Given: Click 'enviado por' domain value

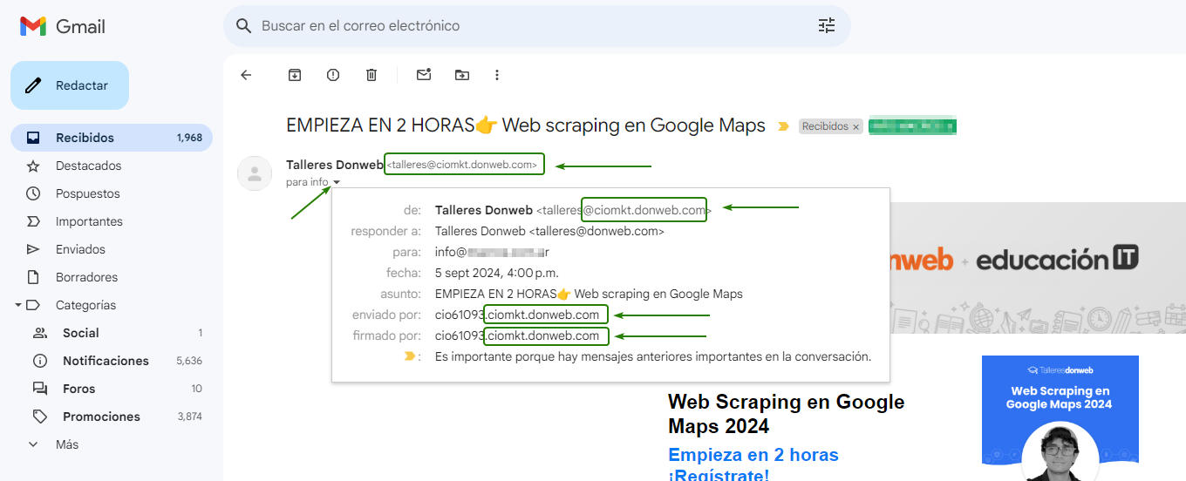Looking at the screenshot, I should (517, 315).
